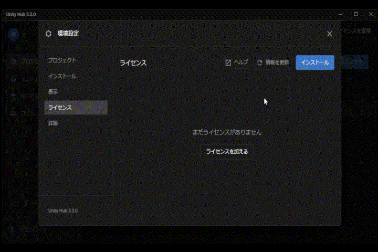
Task: Click the gear icon beside 環境設定
Action: pos(48,34)
